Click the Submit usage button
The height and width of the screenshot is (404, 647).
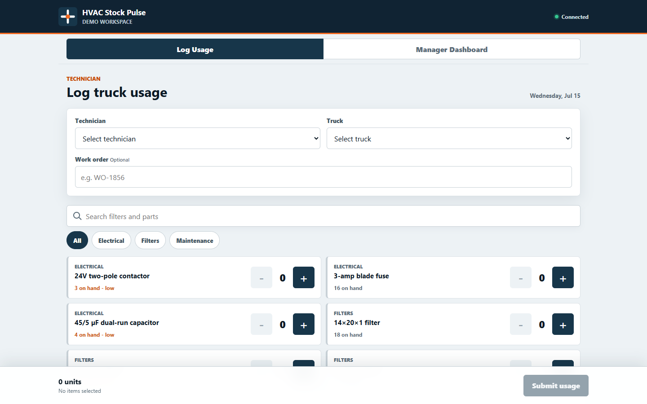coord(556,386)
